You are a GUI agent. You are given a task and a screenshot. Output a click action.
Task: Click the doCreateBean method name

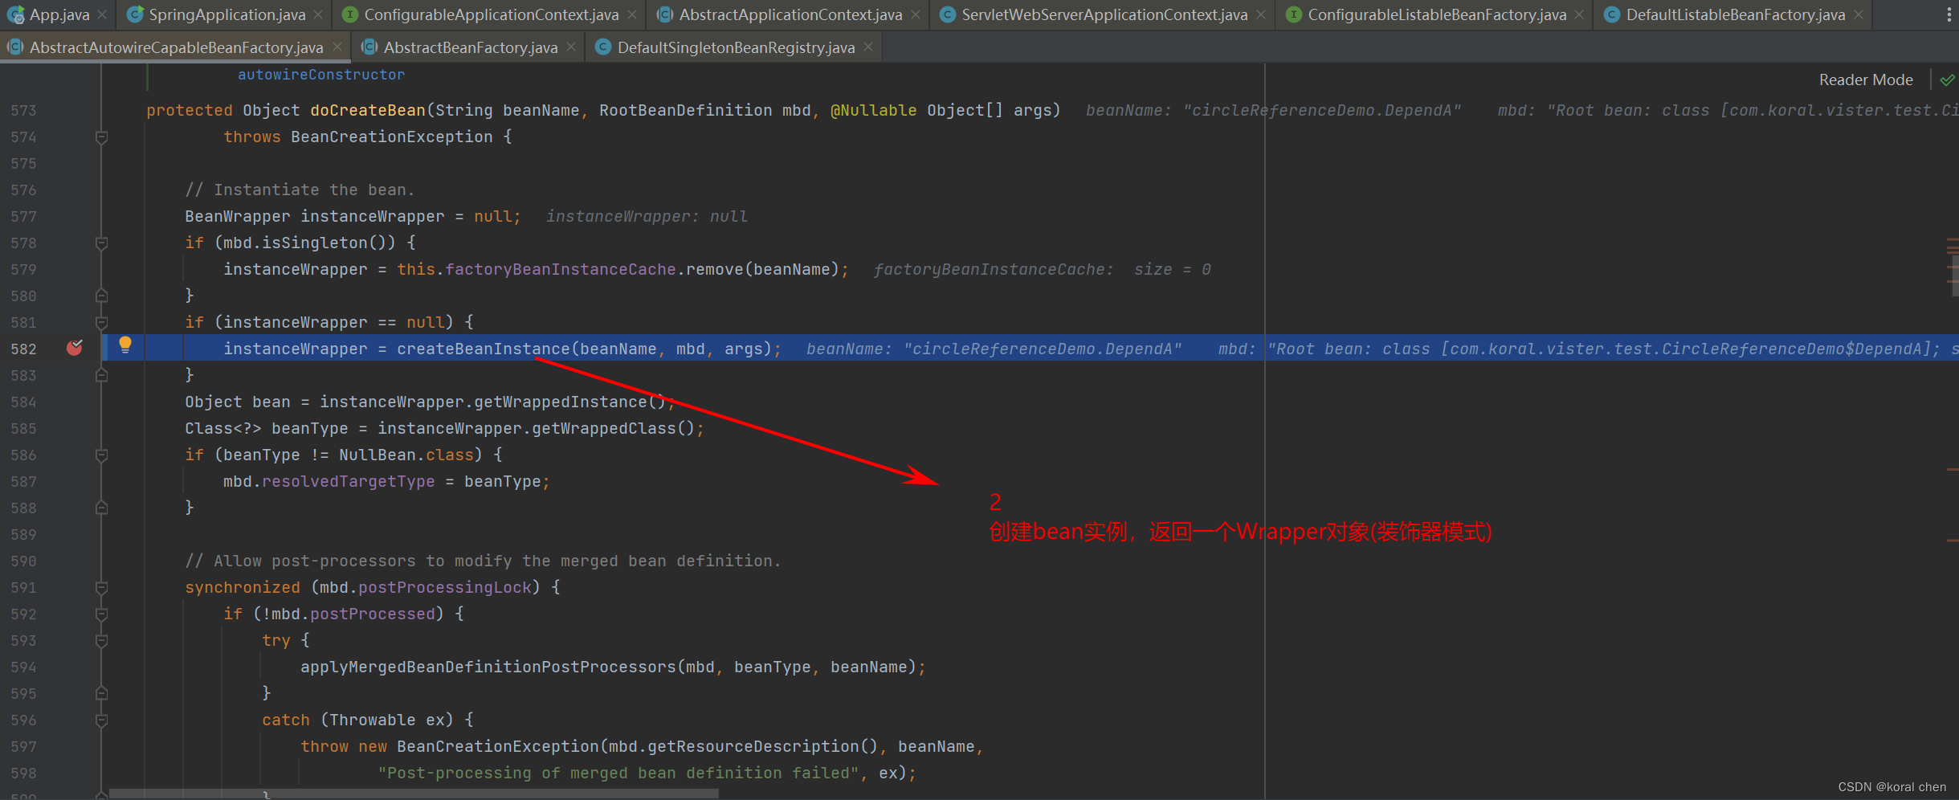368,110
